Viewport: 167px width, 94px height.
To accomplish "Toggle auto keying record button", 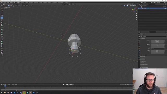I will (63, 84).
